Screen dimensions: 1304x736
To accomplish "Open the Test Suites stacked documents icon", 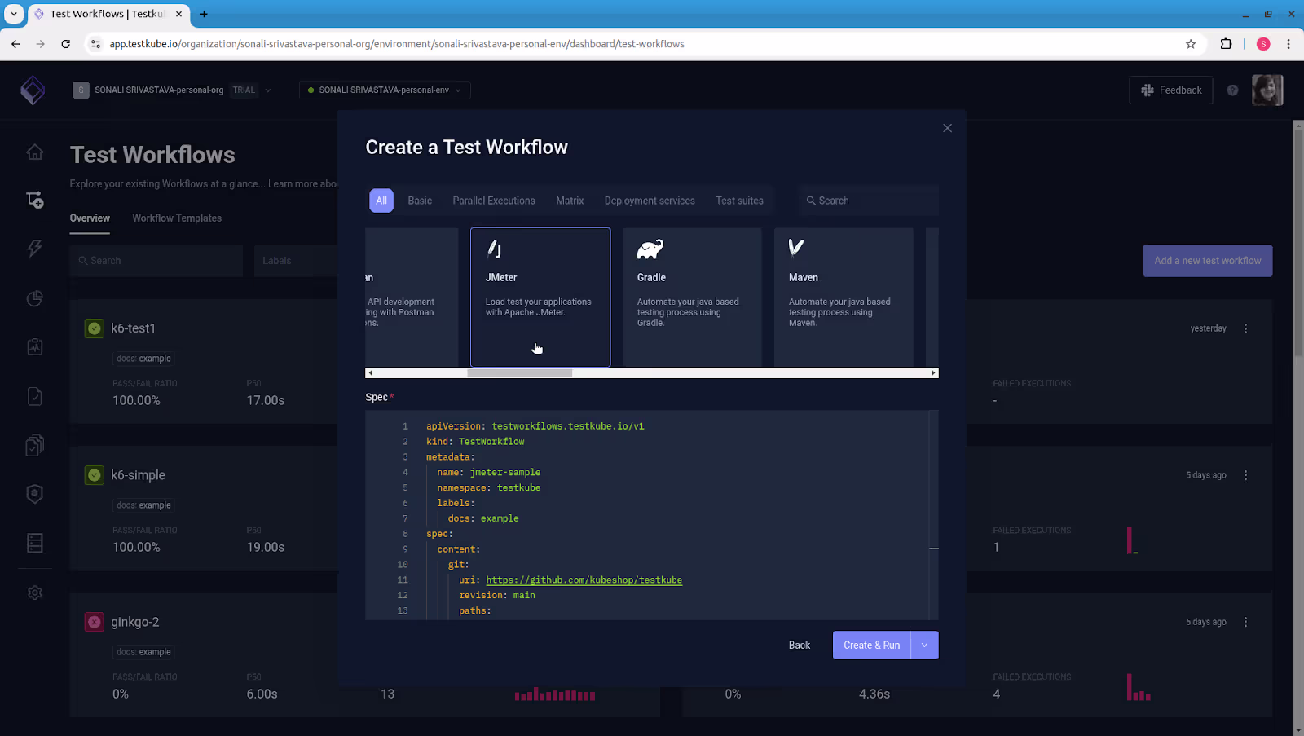I will coord(35,445).
